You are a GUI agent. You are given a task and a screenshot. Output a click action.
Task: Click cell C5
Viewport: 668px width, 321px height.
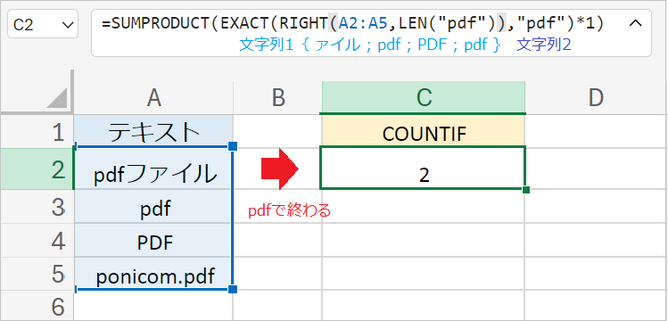pos(424,274)
